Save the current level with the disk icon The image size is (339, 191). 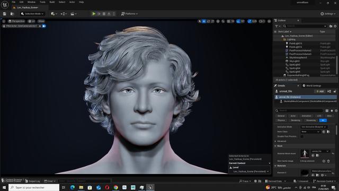tap(5, 14)
